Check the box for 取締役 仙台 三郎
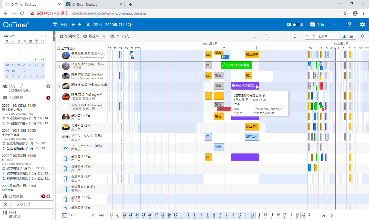 click(x=58, y=86)
